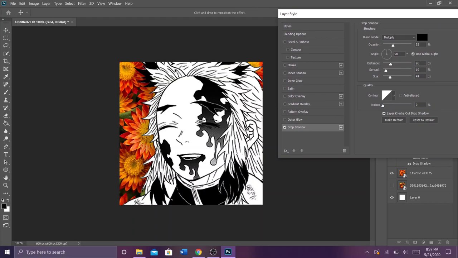Select the Rectangular Marquee tool
Viewport: 458px width, 258px height.
6,38
